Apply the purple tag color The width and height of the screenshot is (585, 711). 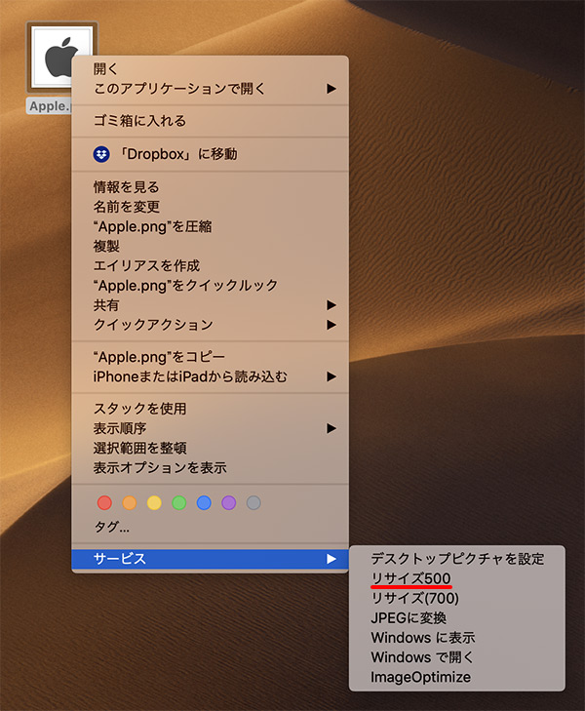(229, 503)
